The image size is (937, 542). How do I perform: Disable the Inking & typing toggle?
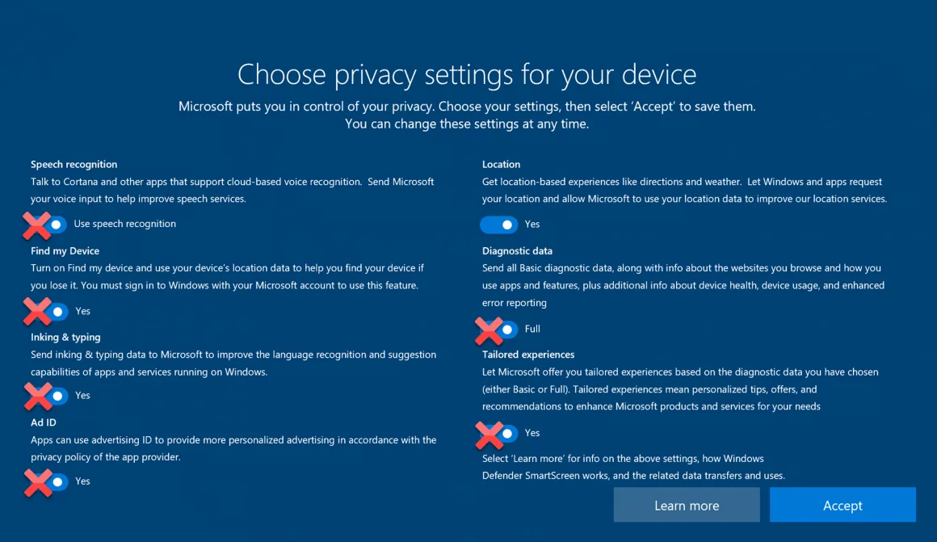[48, 396]
